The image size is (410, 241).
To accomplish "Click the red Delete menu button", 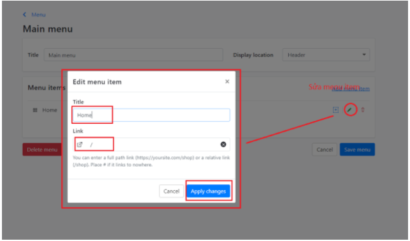I will click(x=42, y=150).
